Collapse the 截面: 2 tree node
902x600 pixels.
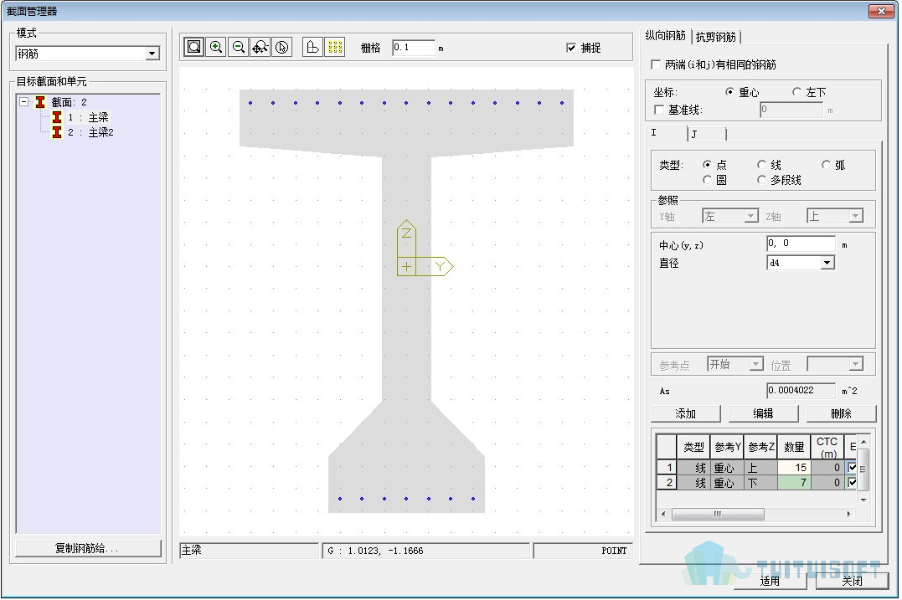click(x=24, y=102)
